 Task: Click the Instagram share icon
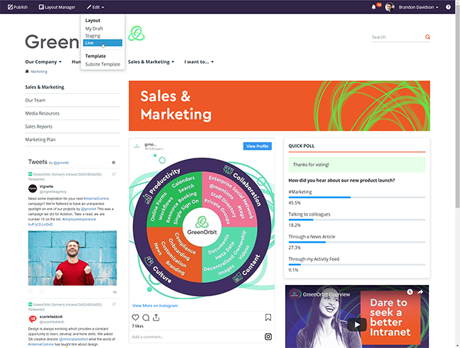click(x=156, y=318)
